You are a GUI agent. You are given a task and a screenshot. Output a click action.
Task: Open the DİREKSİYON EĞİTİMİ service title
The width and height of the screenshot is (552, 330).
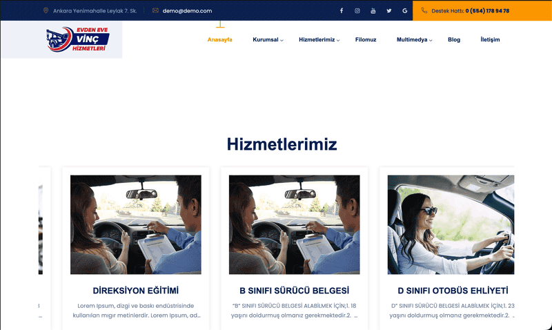136,291
